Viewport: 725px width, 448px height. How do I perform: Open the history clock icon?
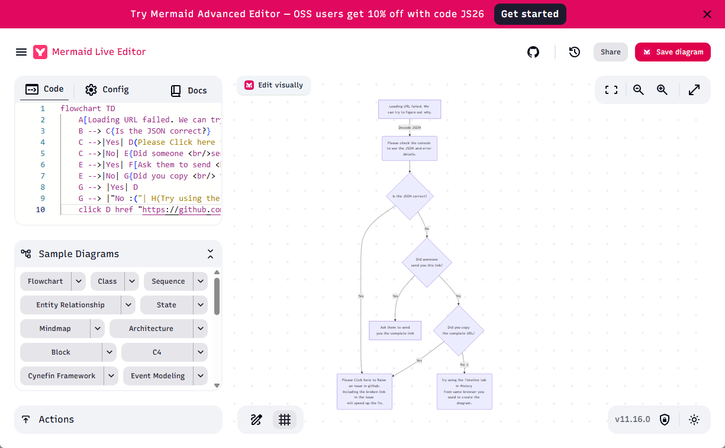[x=574, y=52]
